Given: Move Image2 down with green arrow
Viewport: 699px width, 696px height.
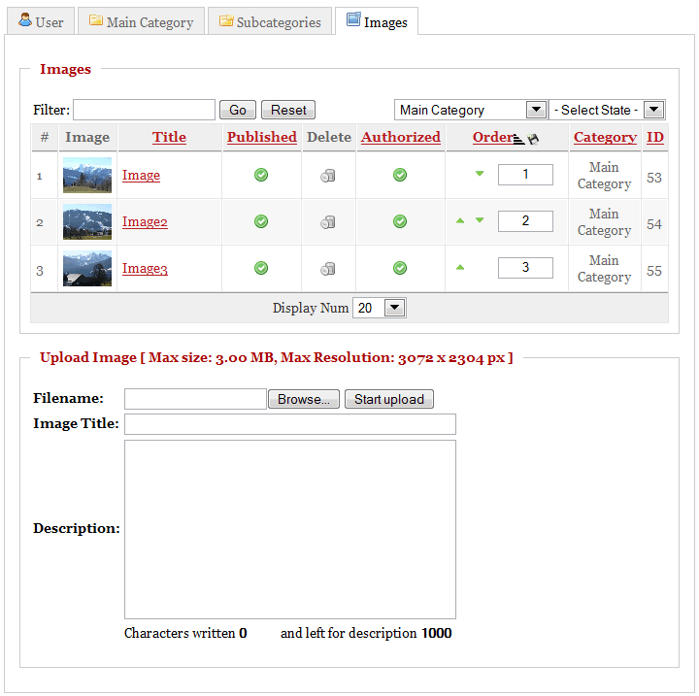Looking at the screenshot, I should coord(480,219).
